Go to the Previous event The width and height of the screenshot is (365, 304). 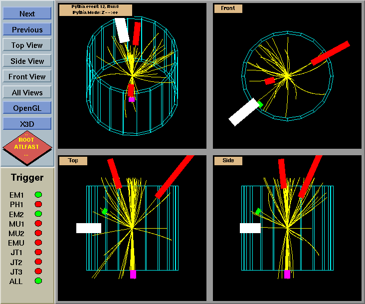coord(27,29)
